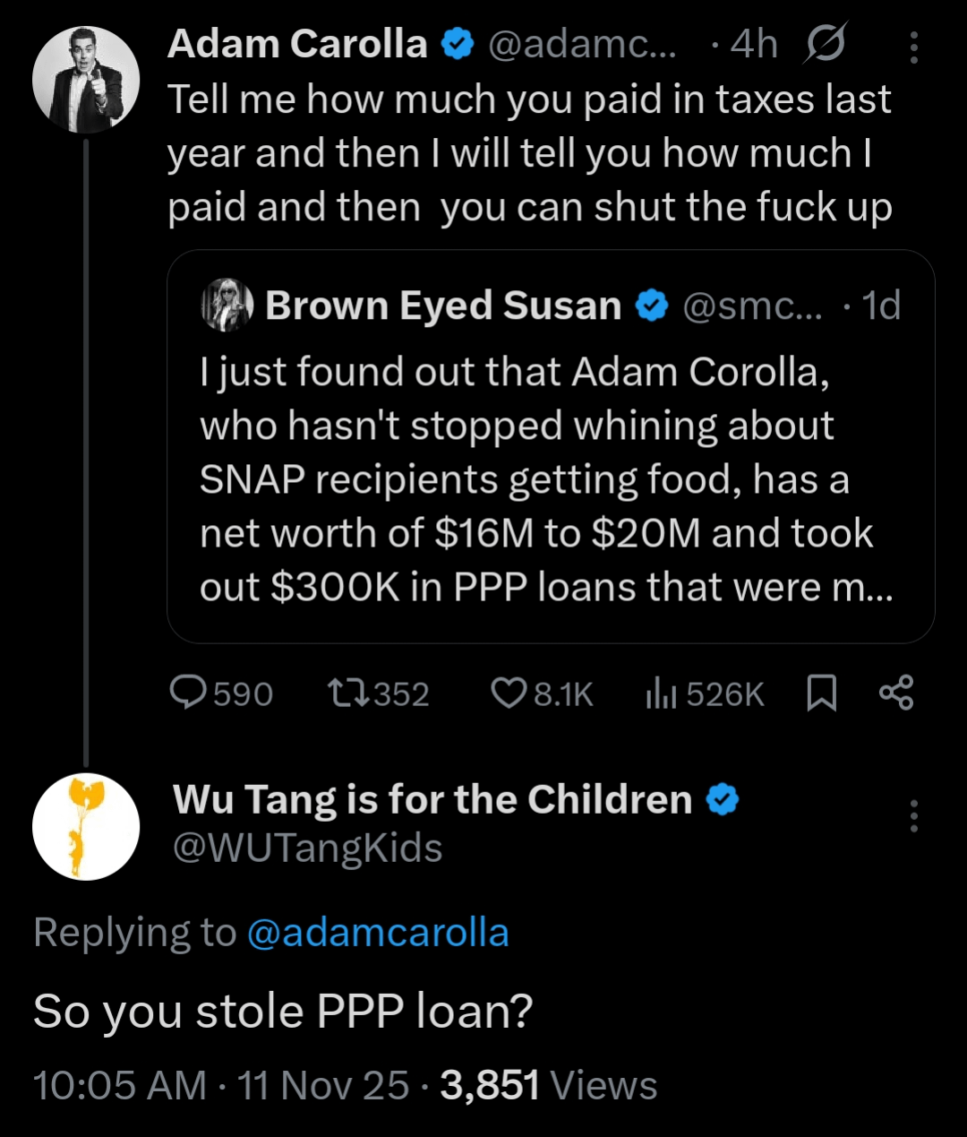The height and width of the screenshot is (1137, 967).
Task: Click the Grok slashed-circle icon
Action: (824, 45)
